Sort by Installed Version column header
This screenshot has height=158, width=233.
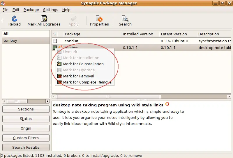[140, 34]
